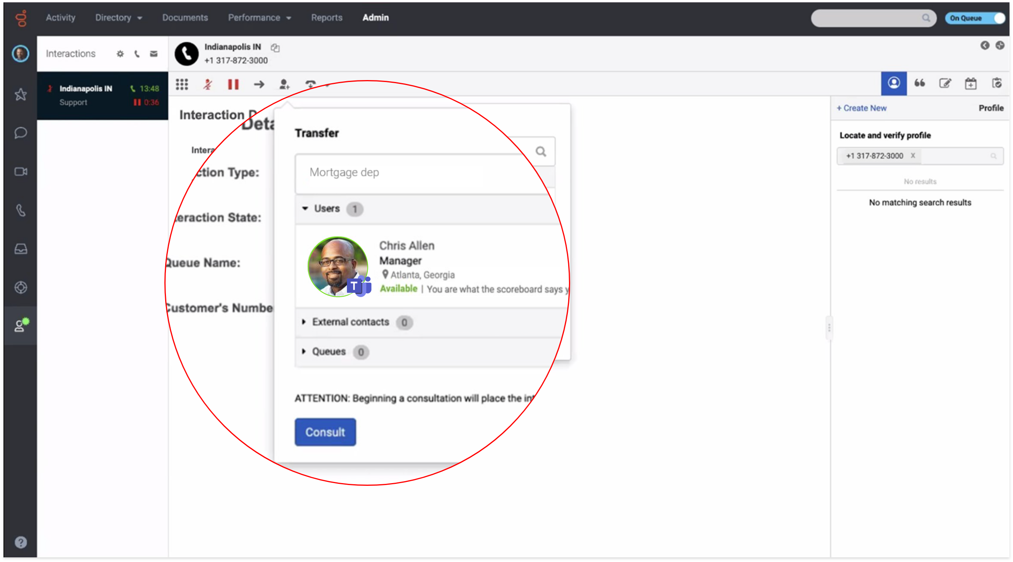Toggle the On Queue switch
The width and height of the screenshot is (1013, 562).
975,18
